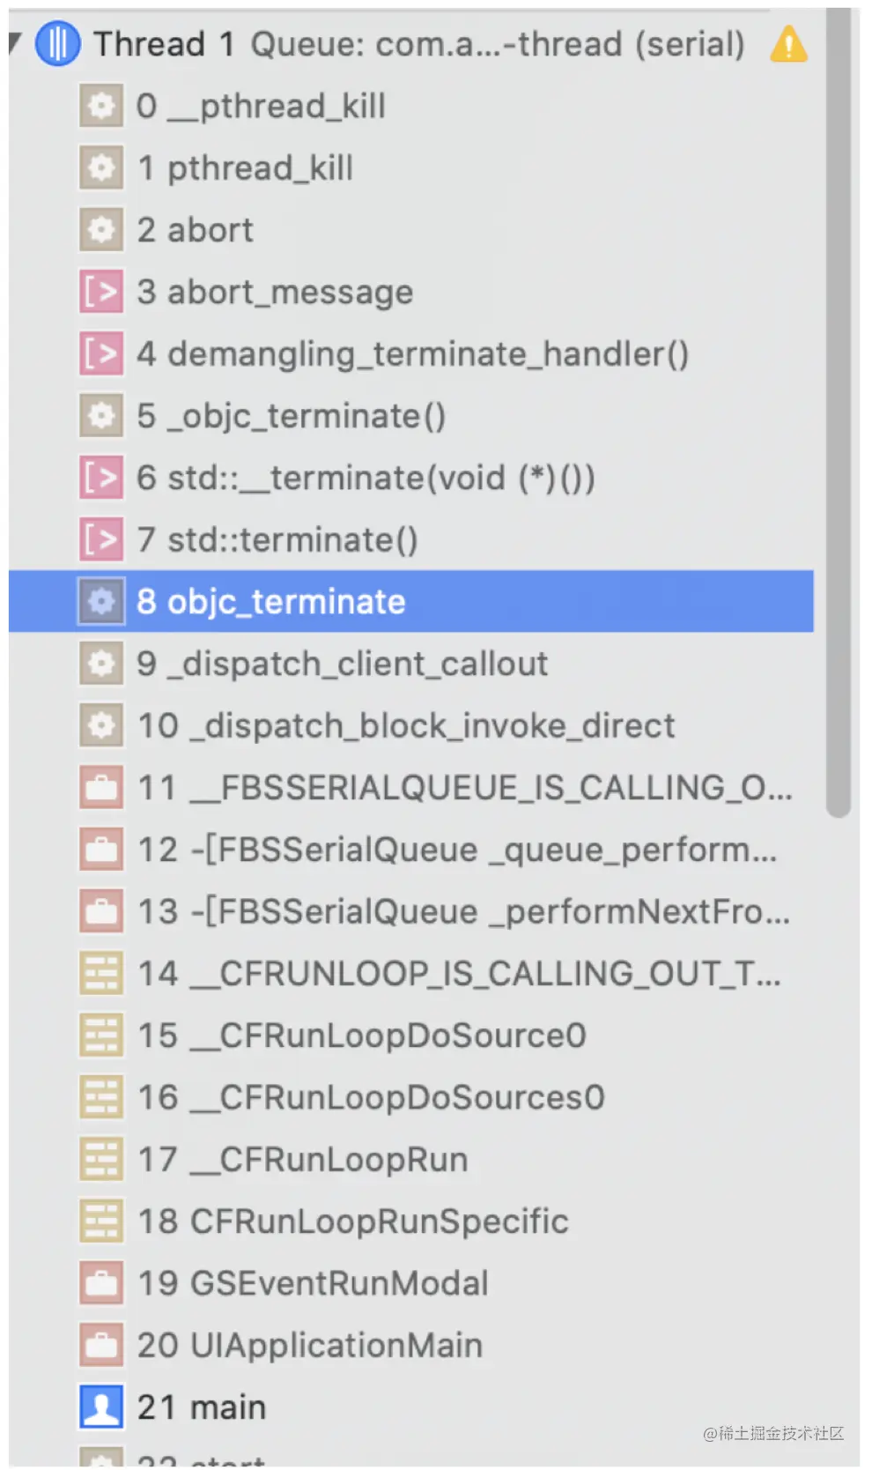The height and width of the screenshot is (1470, 872).
Task: Collapse the Thread 1 disclosure triangle
Action: [14, 42]
